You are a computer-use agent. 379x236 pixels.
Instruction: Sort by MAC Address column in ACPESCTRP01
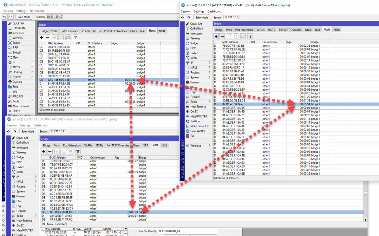[235, 42]
